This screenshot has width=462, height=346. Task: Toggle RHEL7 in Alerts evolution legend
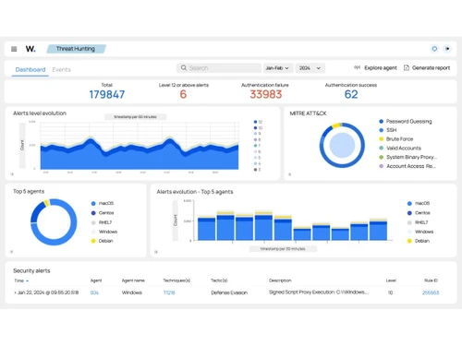(418, 222)
